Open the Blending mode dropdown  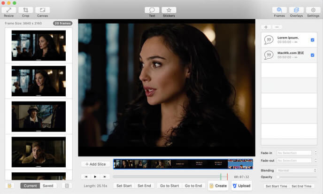click(x=297, y=170)
